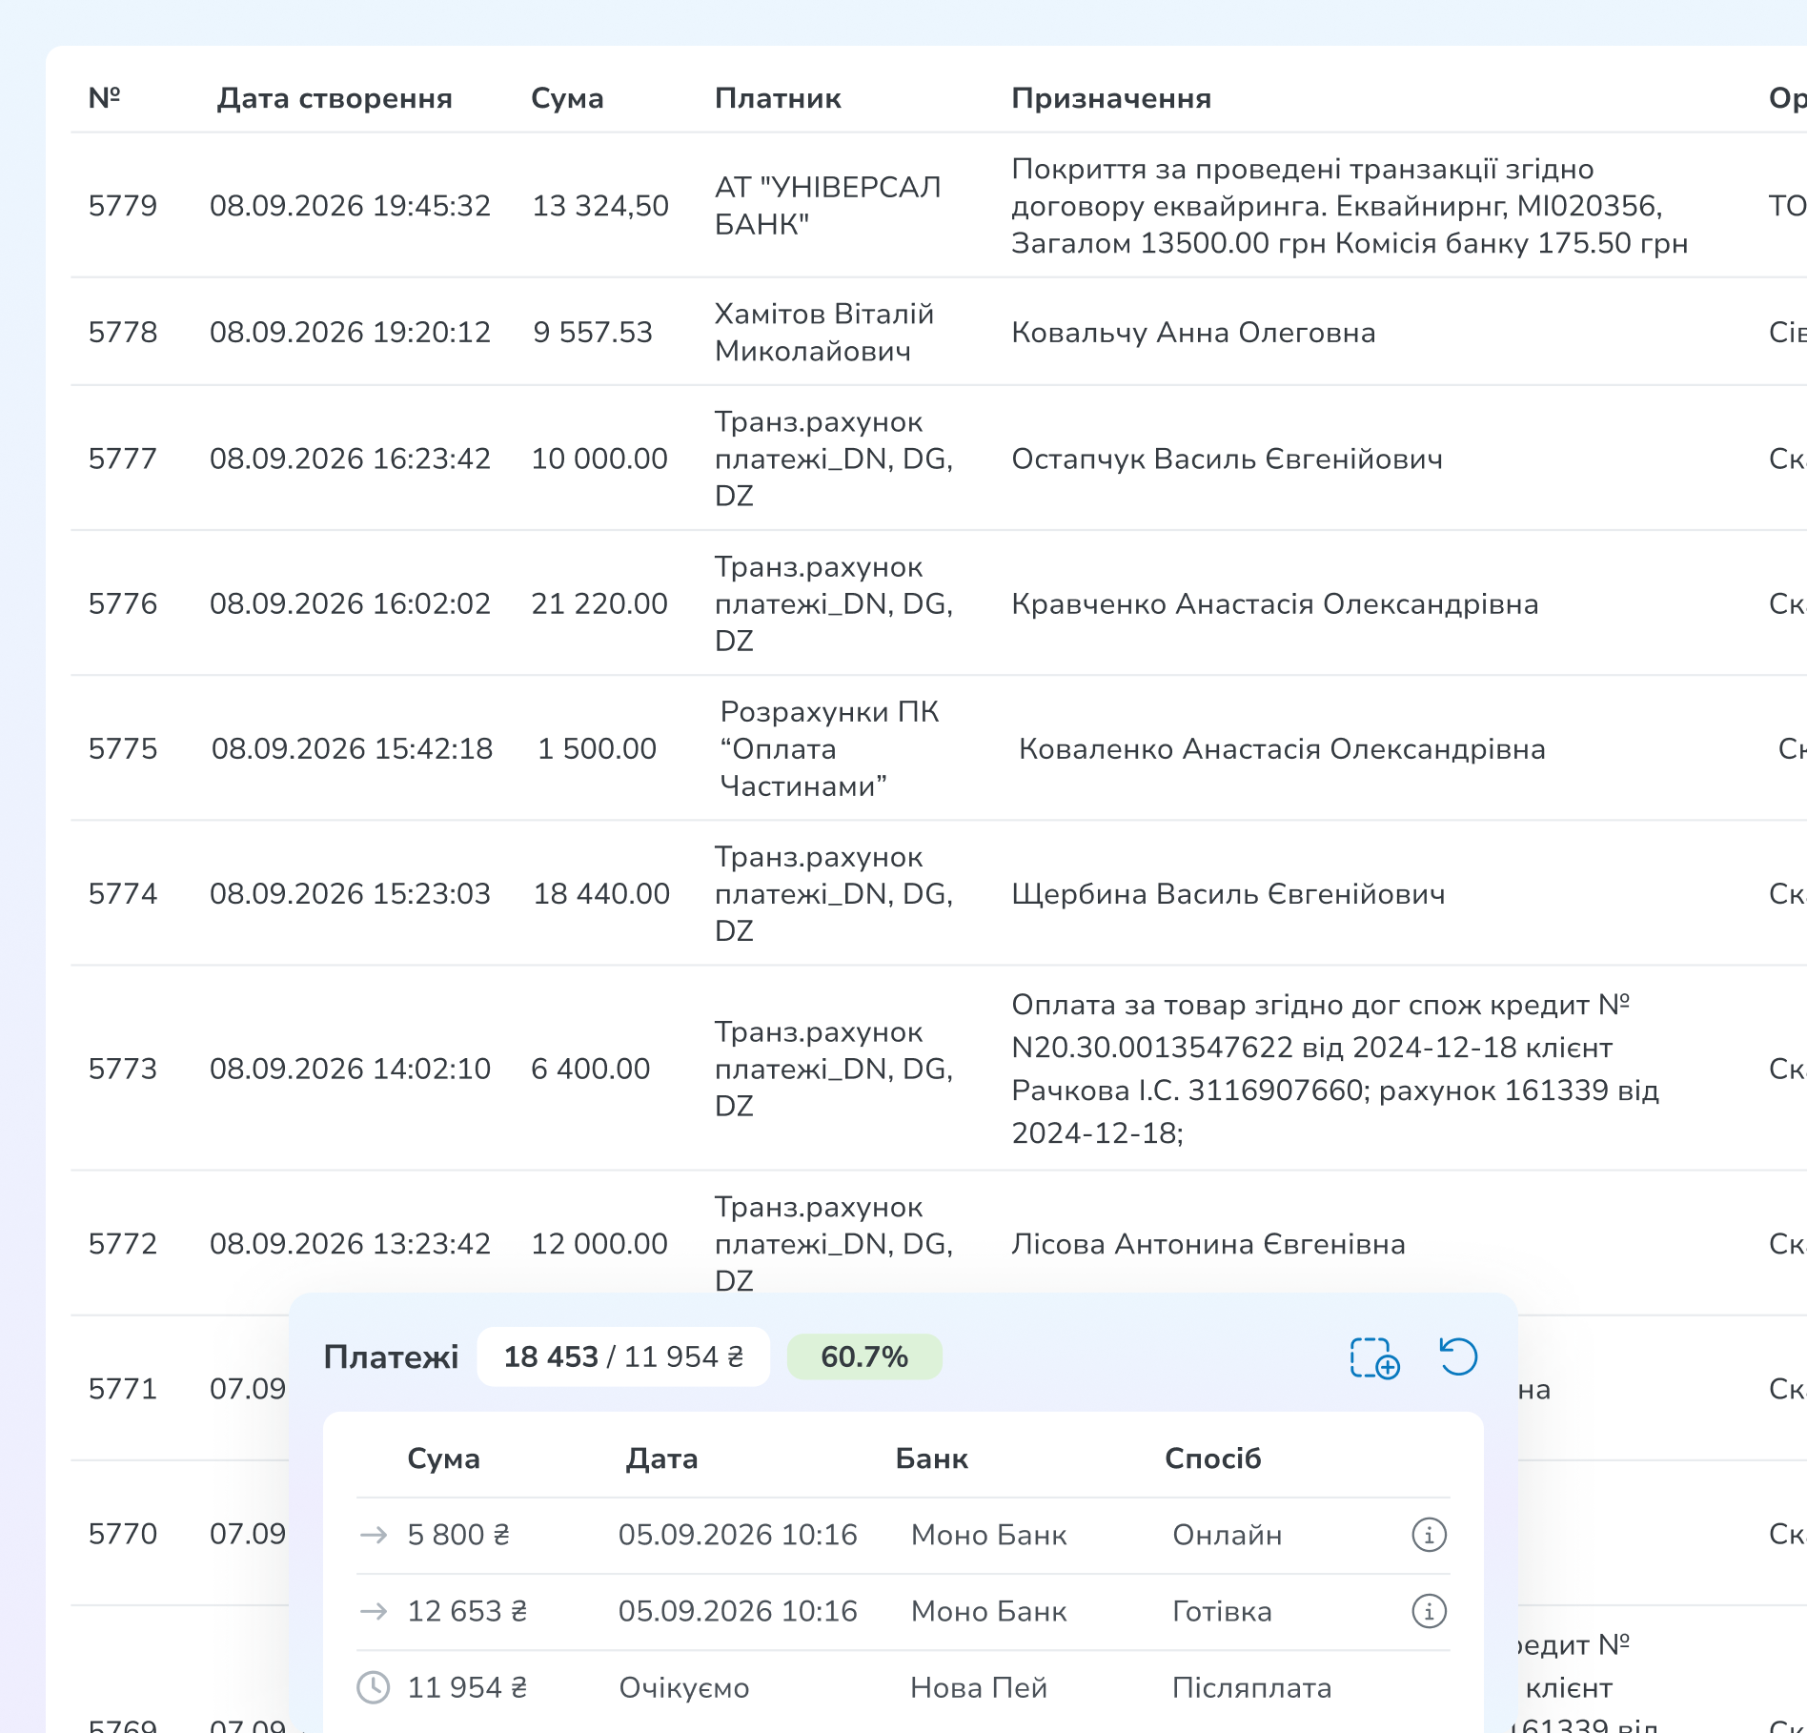Screen dimensions: 1807x1733
Task: Click the Сума header in the Платежі panel
Action: (x=443, y=1458)
